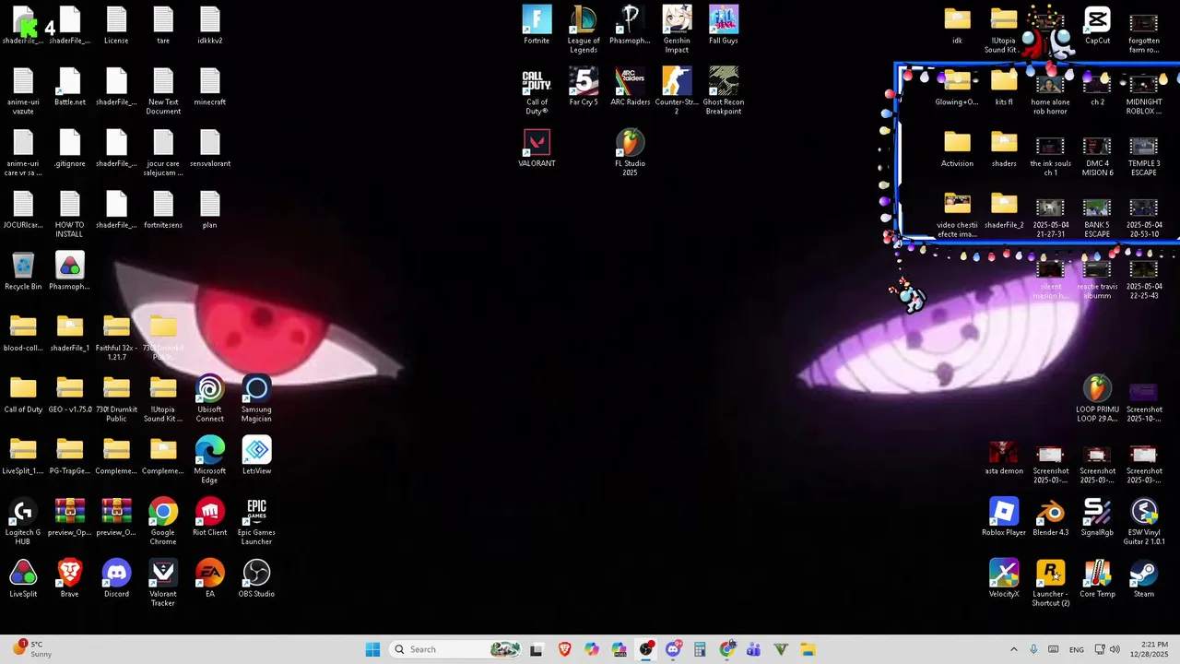Expand the hidden system tray icons
The image size is (1180, 664).
(1014, 649)
